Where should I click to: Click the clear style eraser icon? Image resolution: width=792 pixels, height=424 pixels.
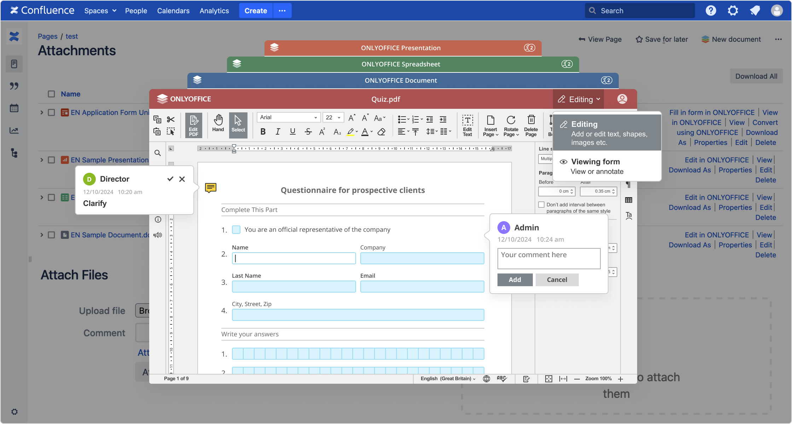click(382, 132)
